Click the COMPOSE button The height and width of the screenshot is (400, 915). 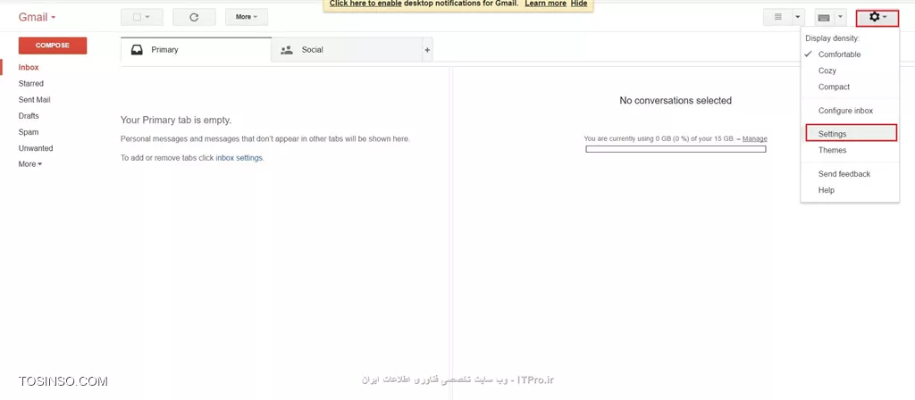coord(53,46)
